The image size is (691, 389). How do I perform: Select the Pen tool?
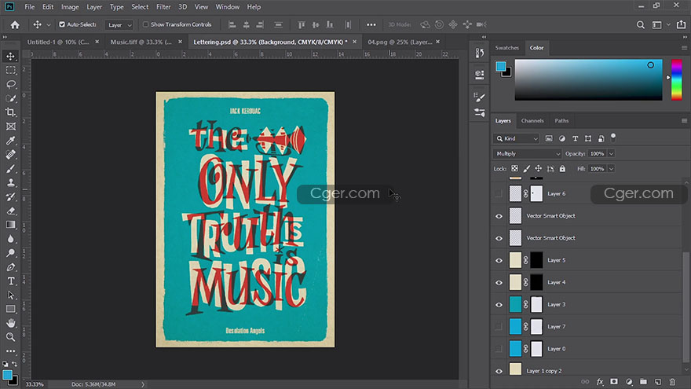click(x=10, y=267)
